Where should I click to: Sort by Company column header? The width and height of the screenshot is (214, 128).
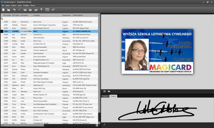coord(47,15)
